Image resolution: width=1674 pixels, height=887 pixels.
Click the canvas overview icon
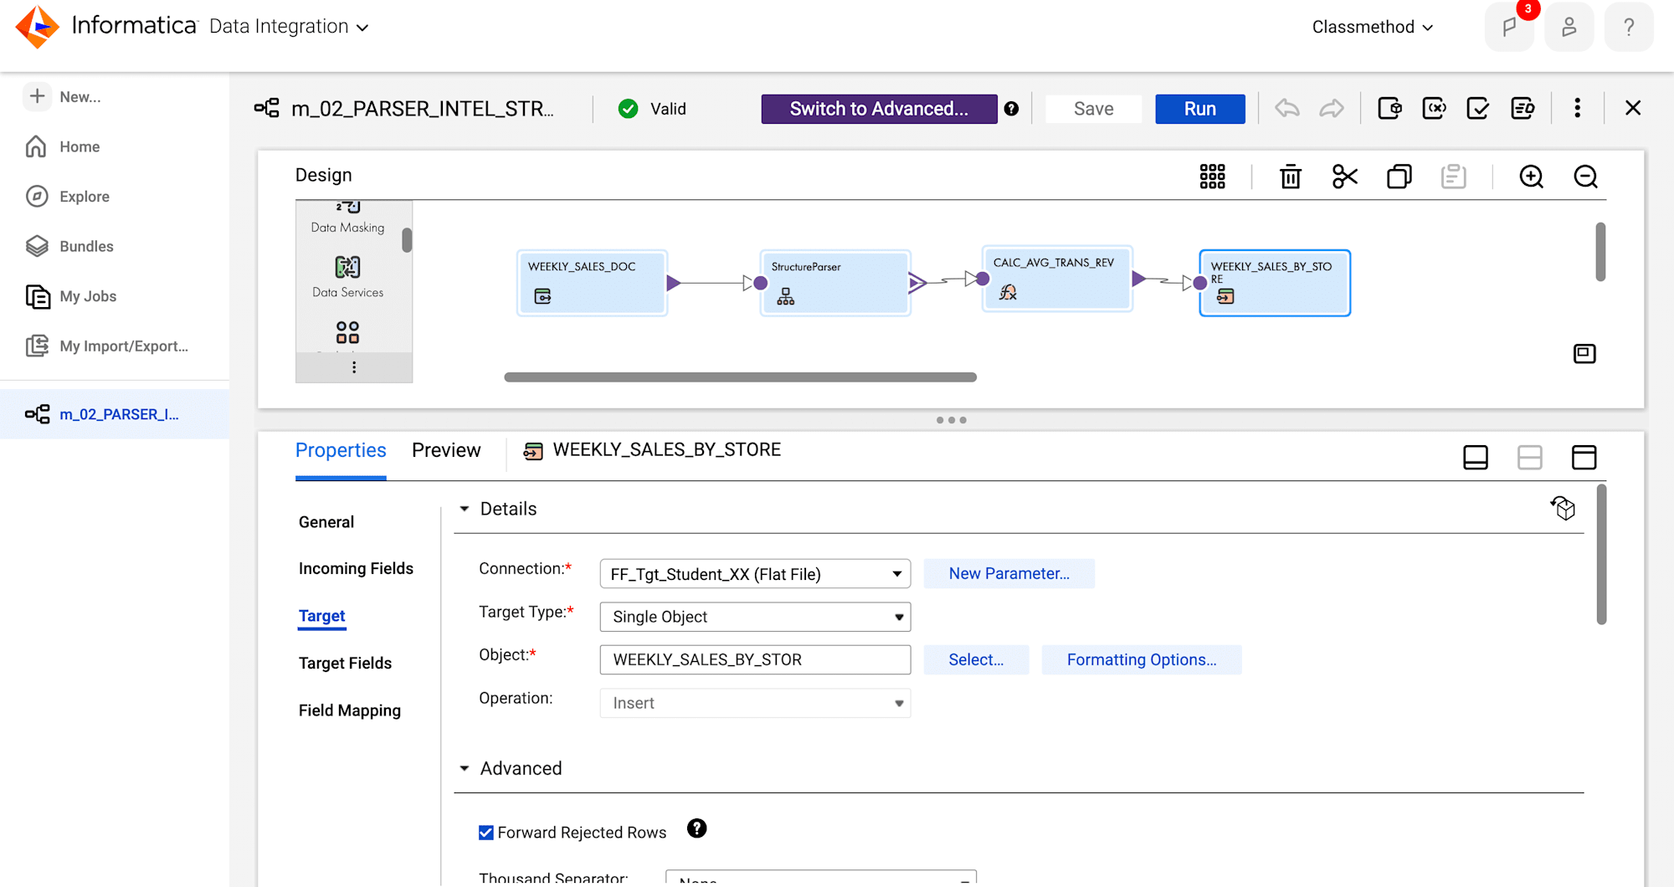click(x=1584, y=353)
